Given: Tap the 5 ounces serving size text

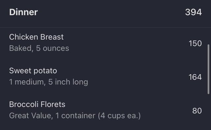Looking at the screenshot, I should (52, 48).
